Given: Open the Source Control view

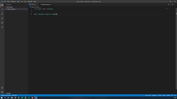Looking at the screenshot, I should pos(2,14).
